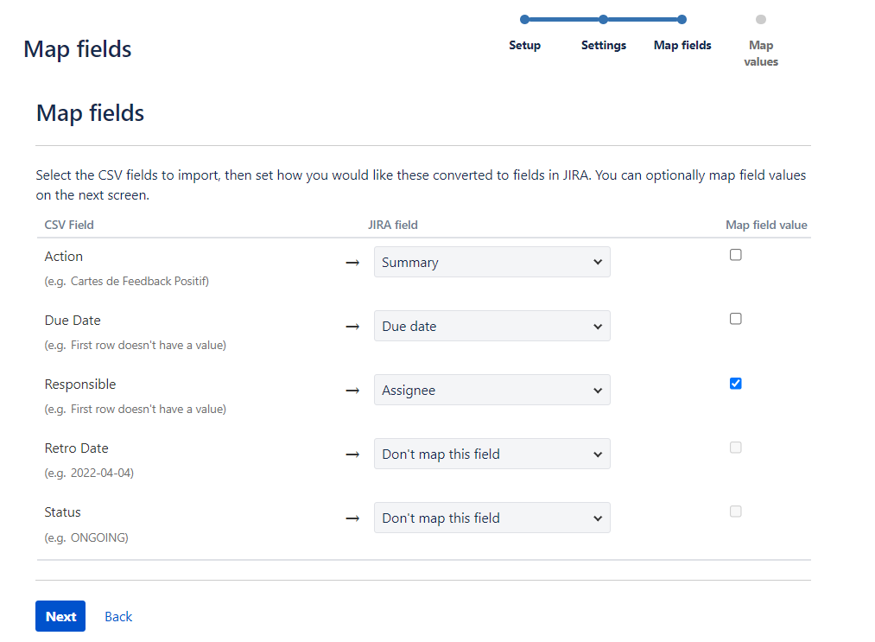This screenshot has width=875, height=642.
Task: Click the Map values step dot
Action: [760, 18]
